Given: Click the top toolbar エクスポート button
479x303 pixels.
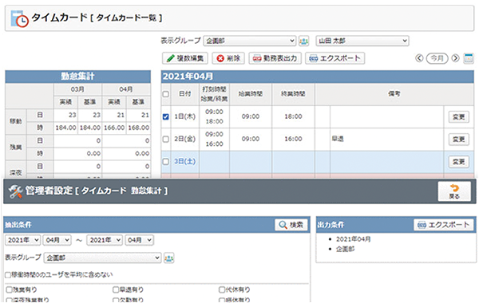Looking at the screenshot, I should click(x=335, y=58).
